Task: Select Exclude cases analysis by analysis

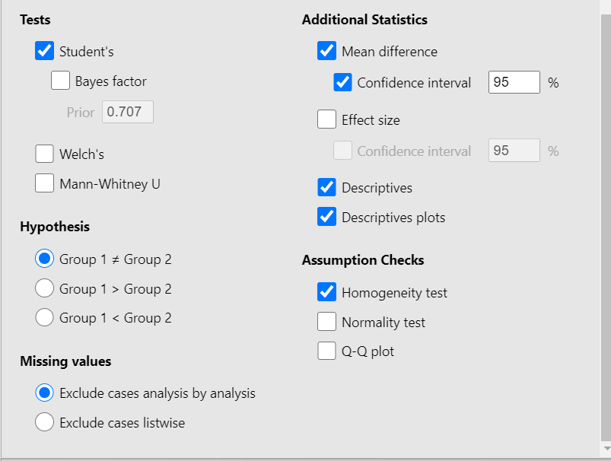Action: tap(45, 393)
